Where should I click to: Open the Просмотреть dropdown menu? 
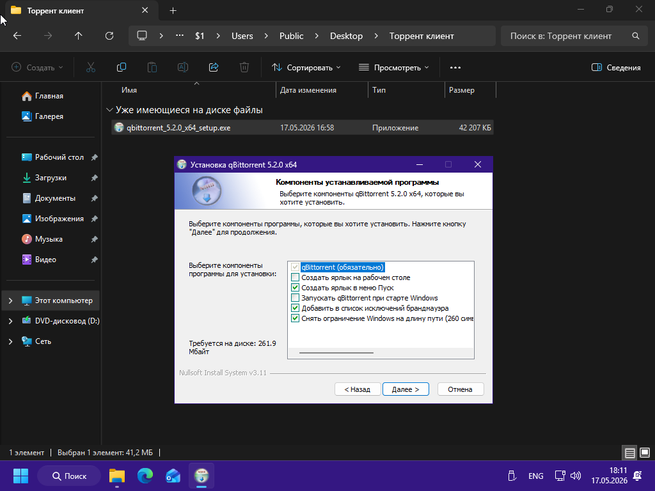[x=394, y=67]
